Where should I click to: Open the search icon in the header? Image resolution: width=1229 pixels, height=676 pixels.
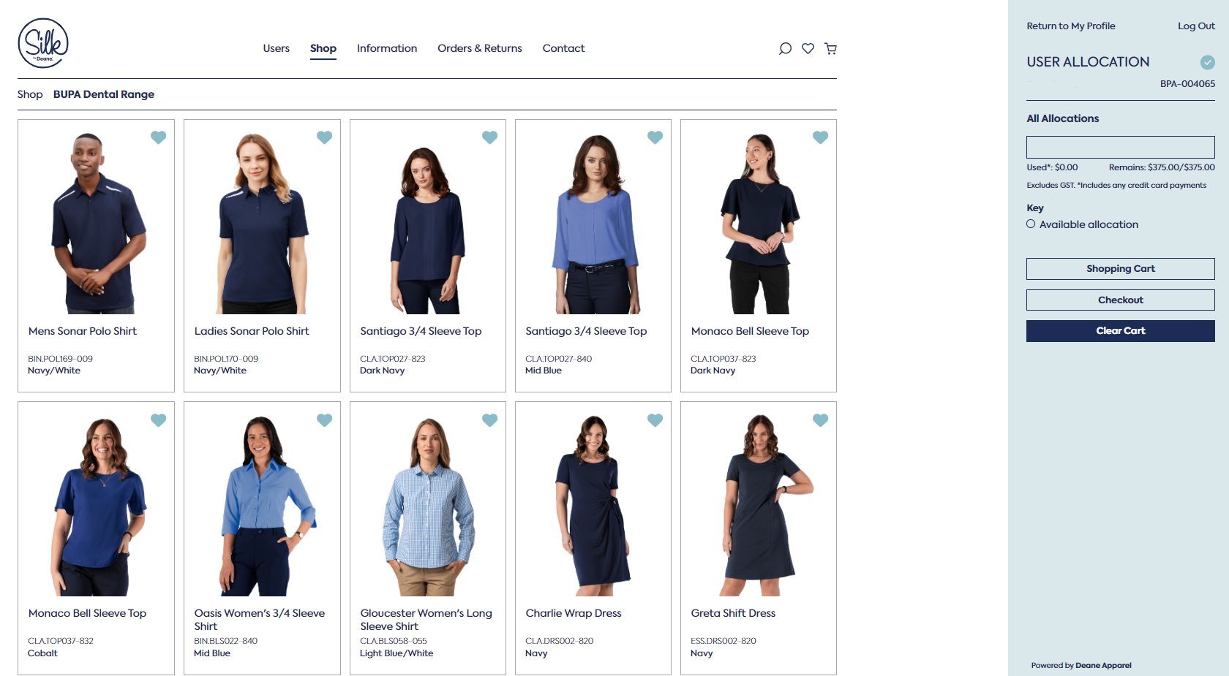click(x=784, y=48)
